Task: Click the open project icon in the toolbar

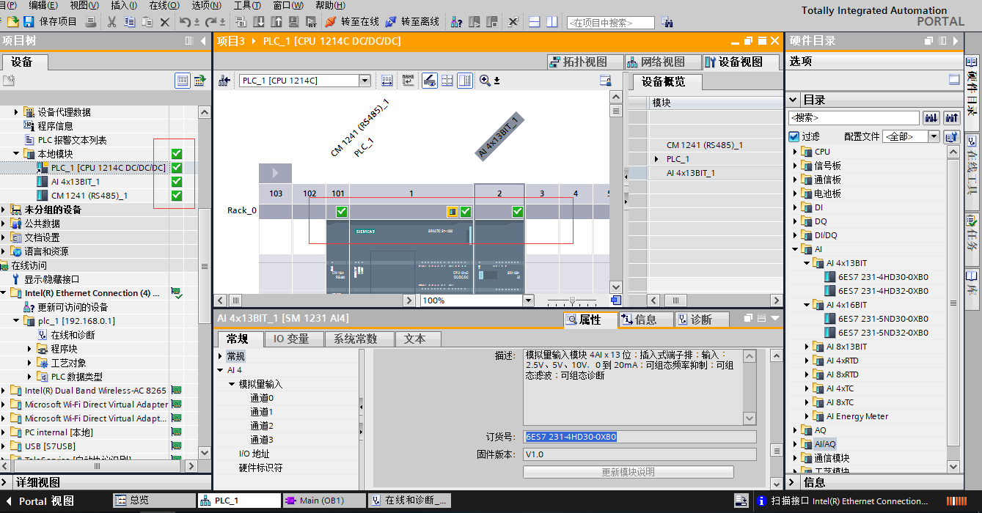Action: (12, 22)
